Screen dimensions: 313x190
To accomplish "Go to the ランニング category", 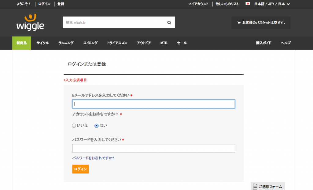I will (66, 43).
